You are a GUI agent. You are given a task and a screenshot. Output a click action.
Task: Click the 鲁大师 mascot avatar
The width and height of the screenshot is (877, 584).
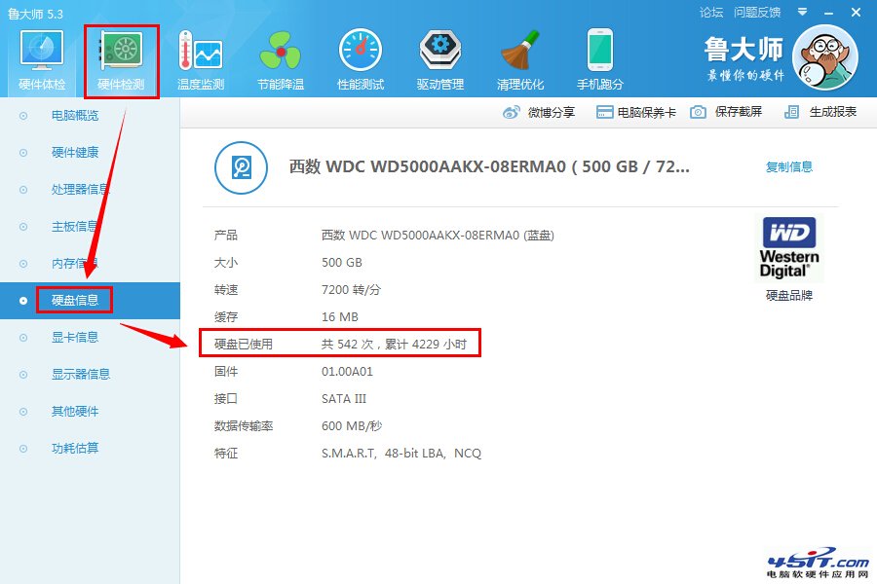825,57
